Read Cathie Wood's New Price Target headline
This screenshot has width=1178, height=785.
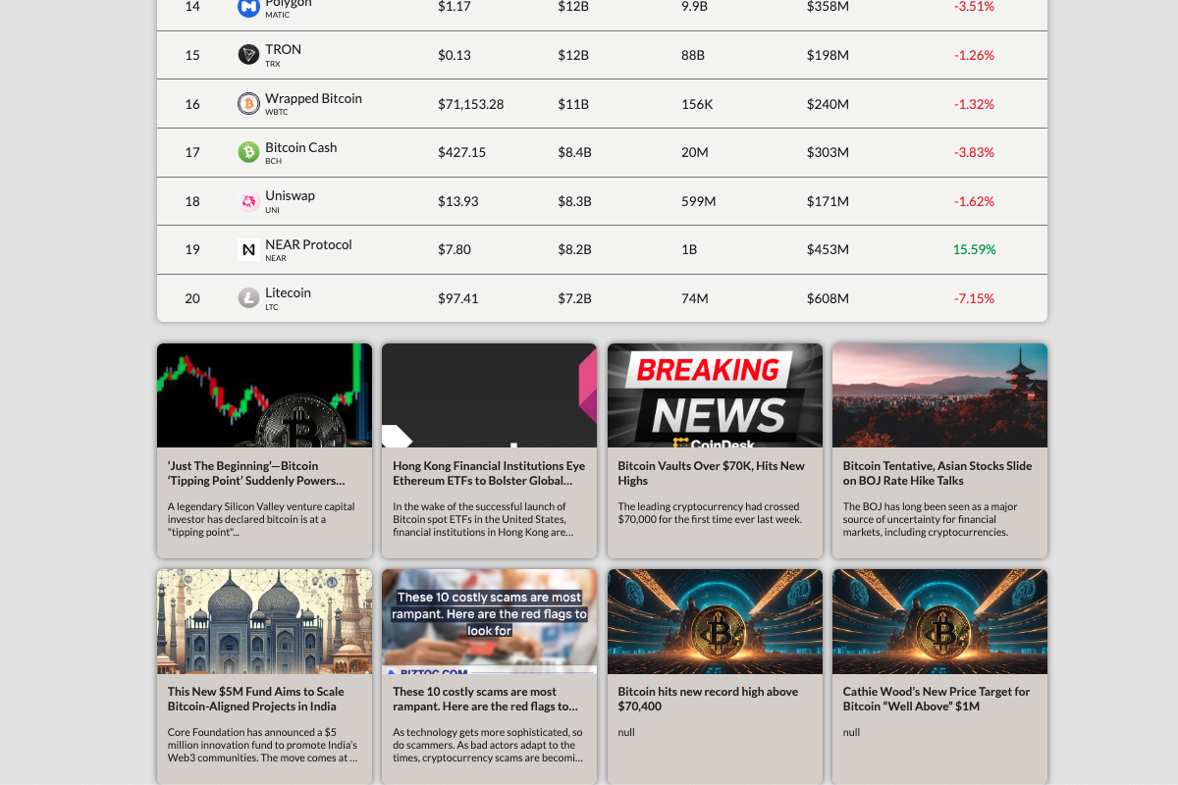[x=937, y=699]
